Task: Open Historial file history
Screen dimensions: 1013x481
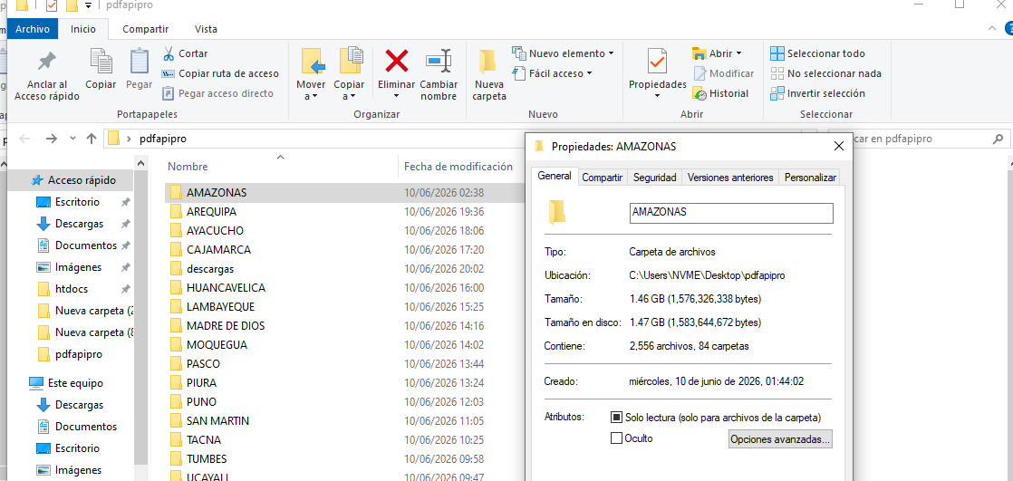Action: (720, 93)
